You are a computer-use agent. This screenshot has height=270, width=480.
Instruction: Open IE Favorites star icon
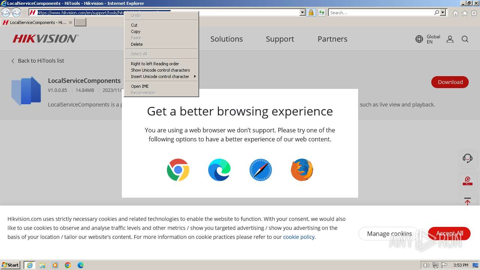click(x=465, y=13)
